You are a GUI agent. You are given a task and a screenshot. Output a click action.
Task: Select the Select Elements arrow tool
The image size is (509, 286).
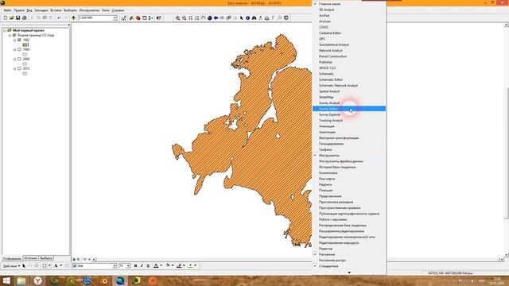pos(242,17)
